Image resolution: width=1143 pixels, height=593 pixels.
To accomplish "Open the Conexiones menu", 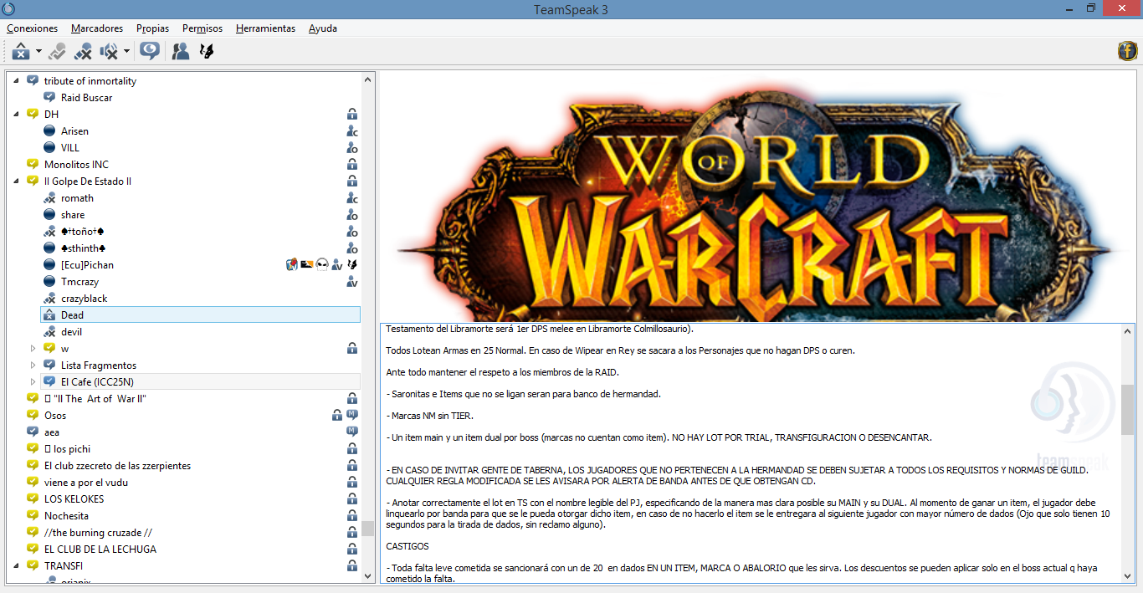I will click(x=32, y=28).
